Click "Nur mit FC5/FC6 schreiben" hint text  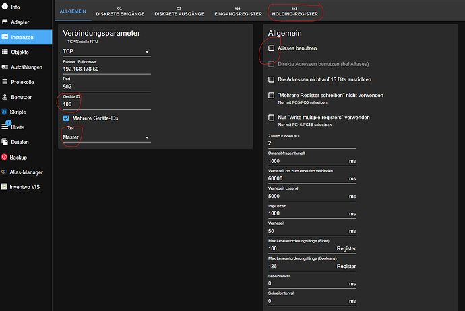click(303, 102)
